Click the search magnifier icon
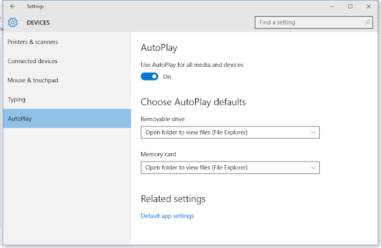The width and height of the screenshot is (381, 248). pyautogui.click(x=367, y=23)
